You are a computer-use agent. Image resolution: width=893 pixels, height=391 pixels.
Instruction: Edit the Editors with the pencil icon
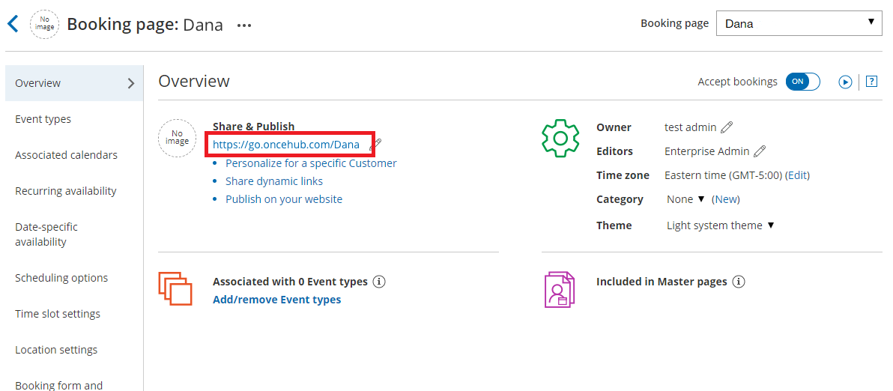coord(760,151)
